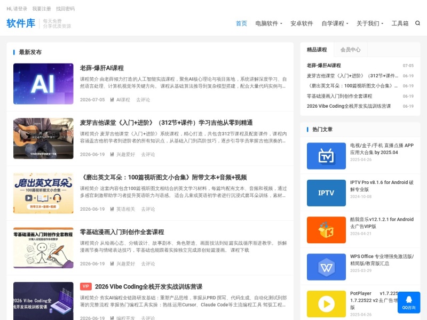Open the 零基础漫画 thumbnail image
The image size is (427, 320).
[x=43, y=247]
